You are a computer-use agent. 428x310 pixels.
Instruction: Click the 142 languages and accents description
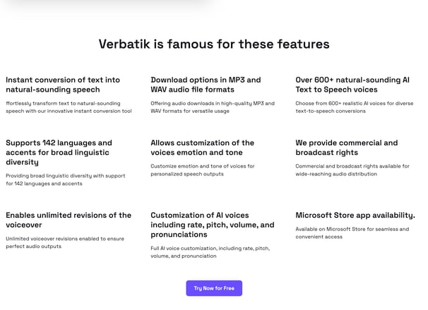click(66, 180)
